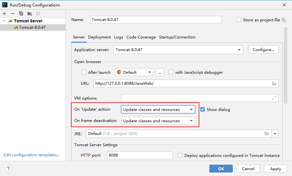Click the Configure... button
The image size is (292, 176).
click(263, 49)
